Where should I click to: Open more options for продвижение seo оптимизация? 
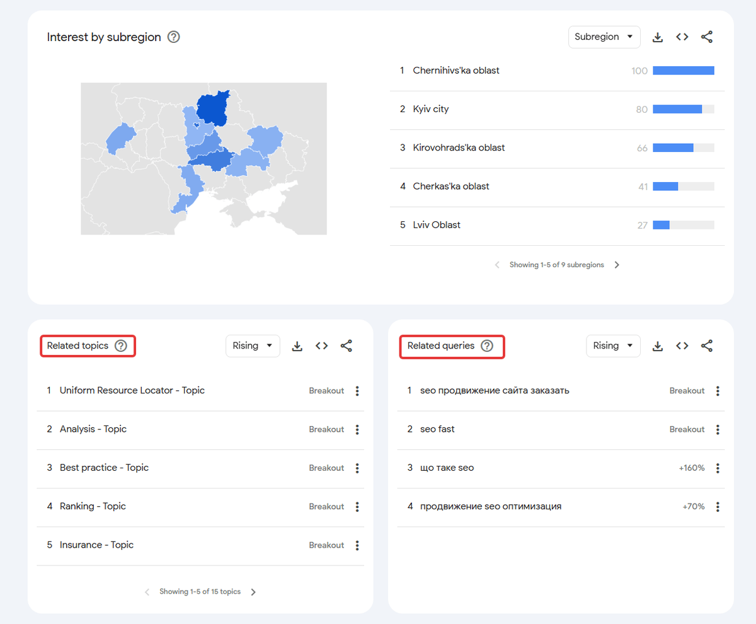point(718,507)
